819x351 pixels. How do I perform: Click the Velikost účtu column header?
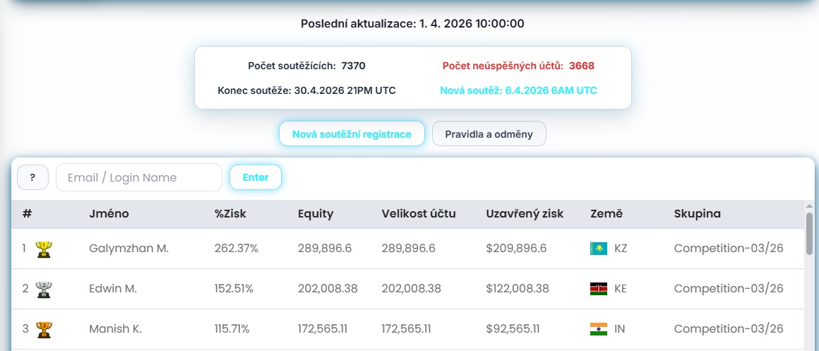pyautogui.click(x=419, y=214)
